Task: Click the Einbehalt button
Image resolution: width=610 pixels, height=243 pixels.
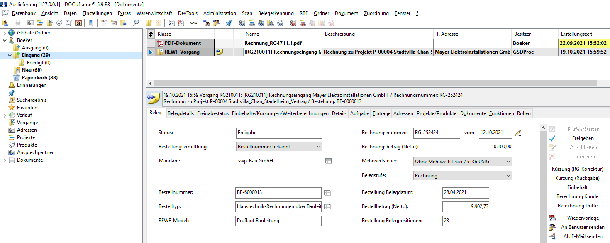Action: (x=577, y=187)
